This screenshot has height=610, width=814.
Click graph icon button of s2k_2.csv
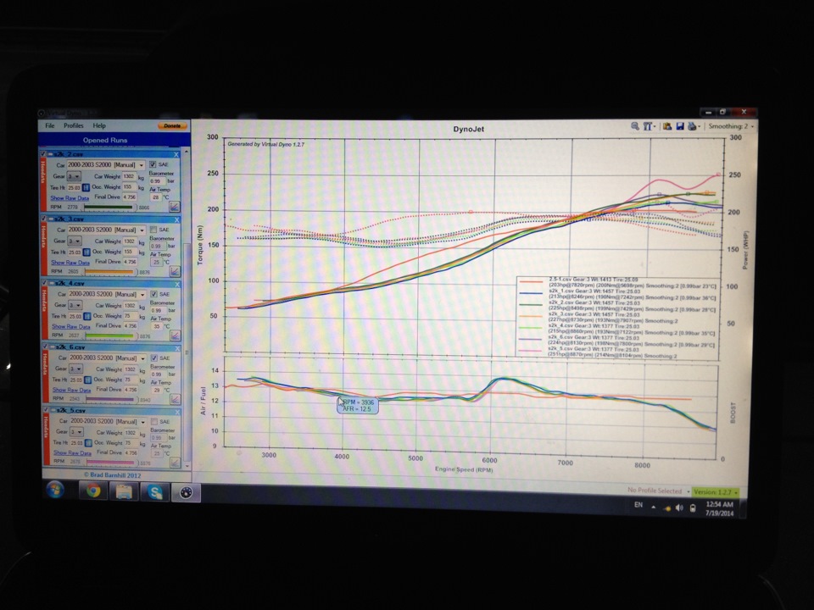(174, 207)
